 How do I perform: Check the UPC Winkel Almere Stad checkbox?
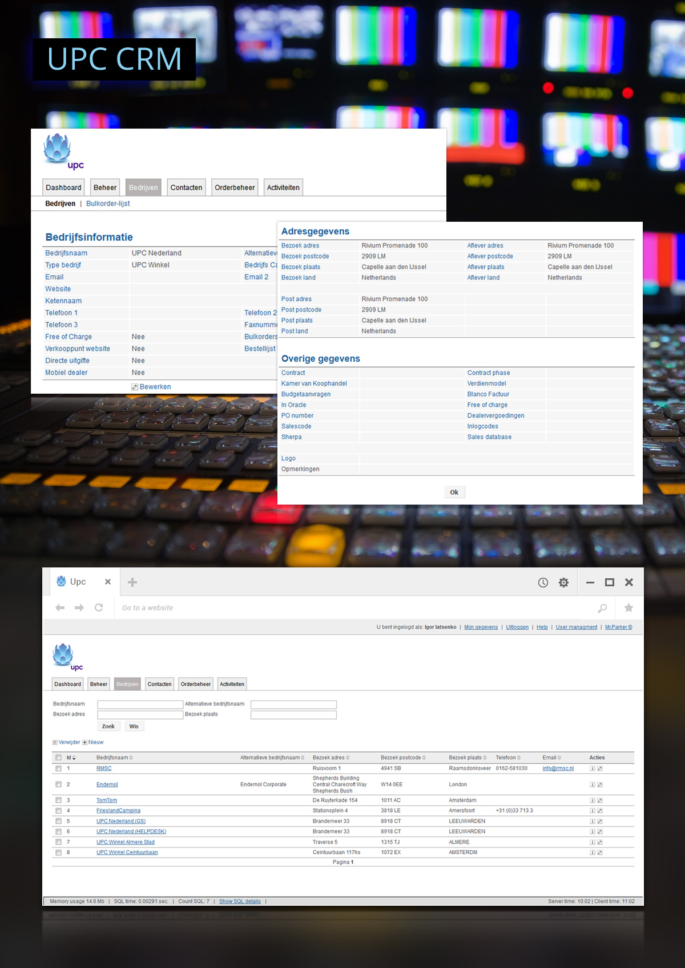[x=58, y=842]
